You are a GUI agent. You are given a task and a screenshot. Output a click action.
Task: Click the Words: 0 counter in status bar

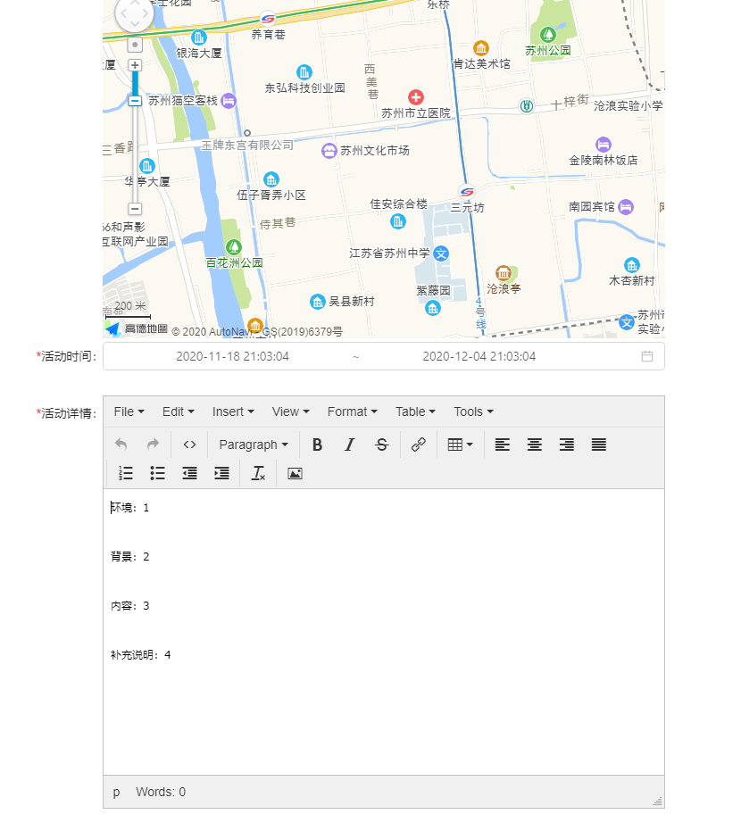click(x=161, y=792)
